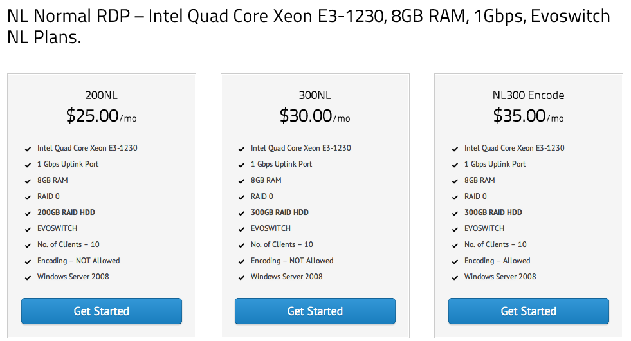Click checkmark beside 200GB RAID HDD

click(x=28, y=214)
